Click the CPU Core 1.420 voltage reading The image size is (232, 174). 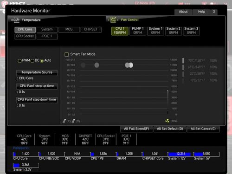pyautogui.click(x=26, y=154)
